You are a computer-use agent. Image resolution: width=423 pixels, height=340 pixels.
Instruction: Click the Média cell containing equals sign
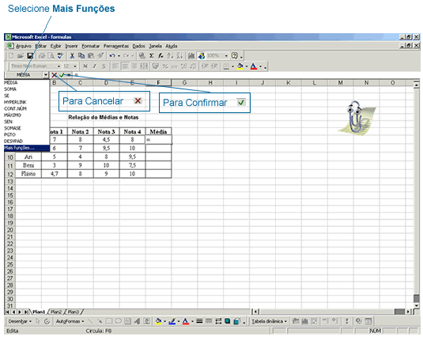[158, 140]
